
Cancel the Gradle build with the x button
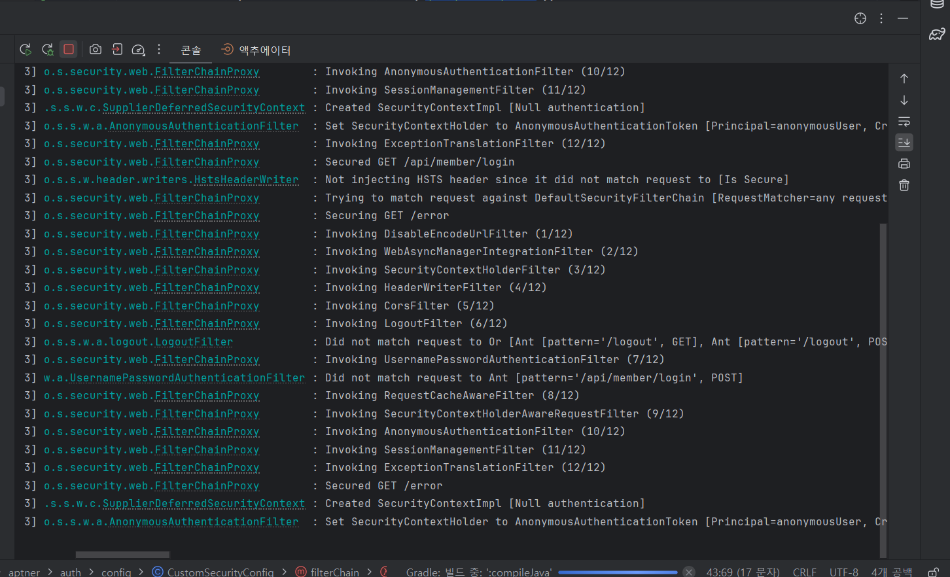[688, 572]
